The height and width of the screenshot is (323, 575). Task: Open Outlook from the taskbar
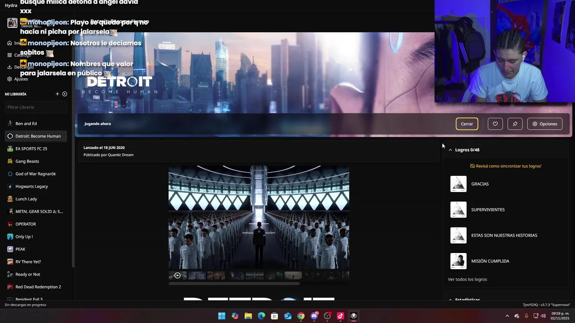tap(288, 316)
